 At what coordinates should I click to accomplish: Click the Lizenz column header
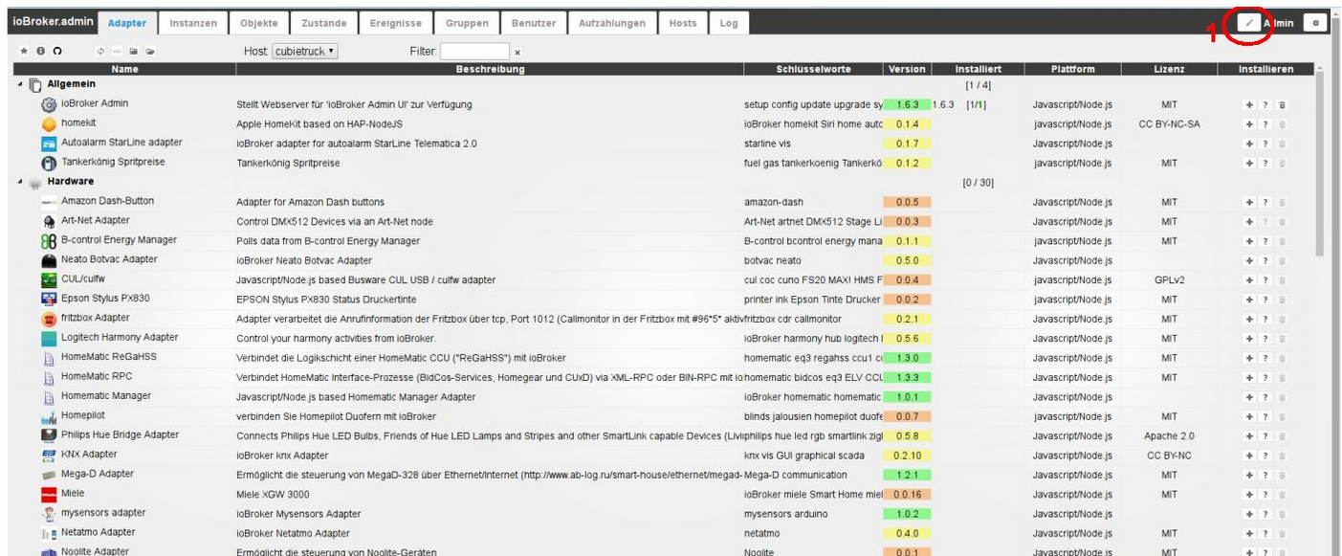1169,70
